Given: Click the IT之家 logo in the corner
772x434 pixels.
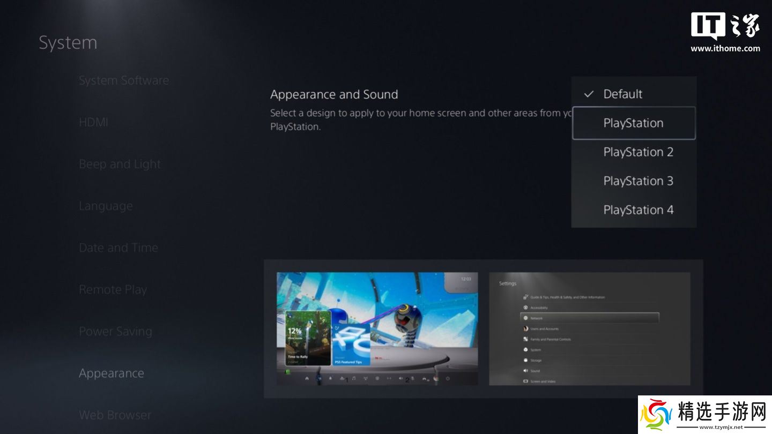Looking at the screenshot, I should pos(725,27).
